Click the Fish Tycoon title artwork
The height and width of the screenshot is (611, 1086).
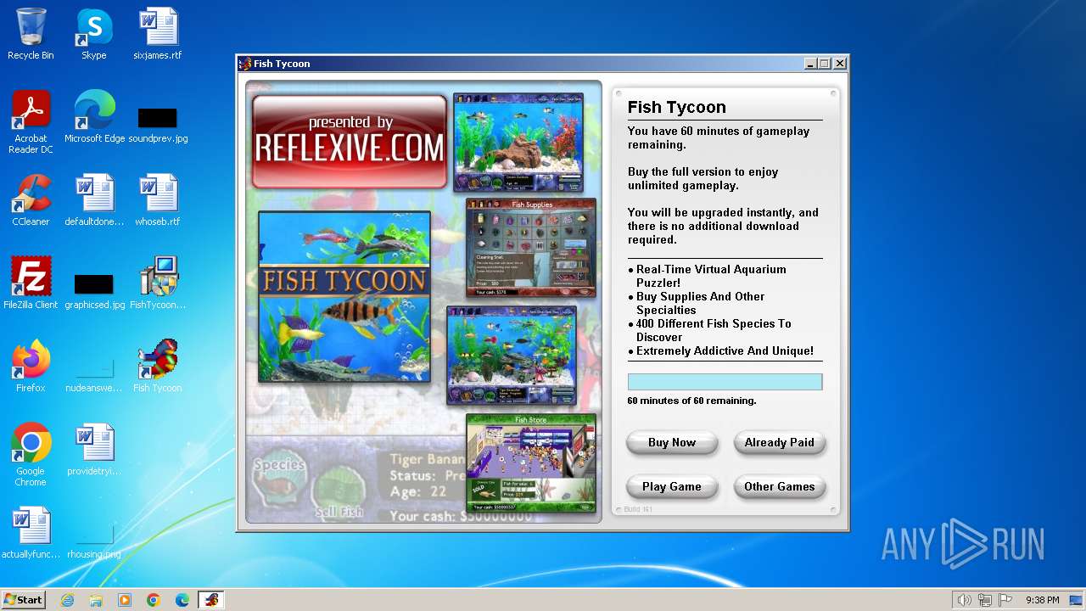[x=344, y=297]
